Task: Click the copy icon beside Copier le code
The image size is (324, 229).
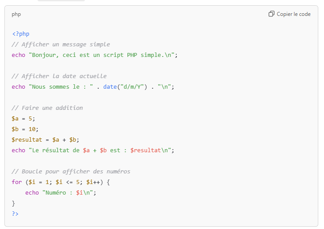Action: (x=272, y=14)
